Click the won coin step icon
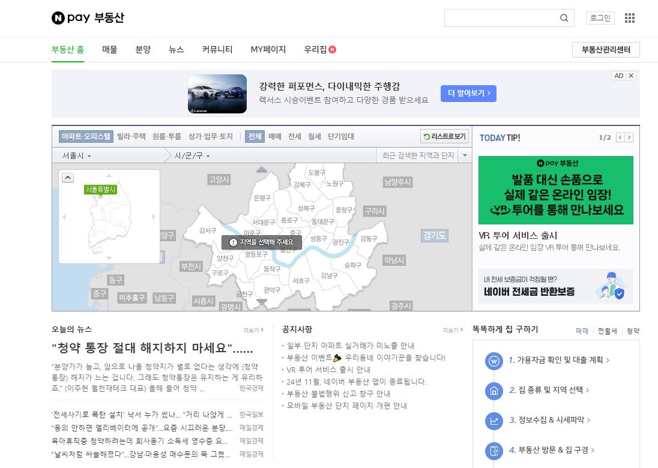The image size is (658, 468). point(494,361)
